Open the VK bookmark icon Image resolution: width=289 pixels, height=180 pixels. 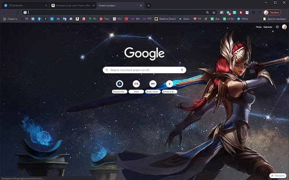33,19
